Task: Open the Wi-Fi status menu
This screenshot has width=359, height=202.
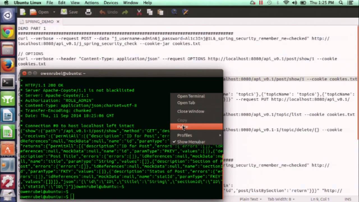Action: click(x=286, y=3)
